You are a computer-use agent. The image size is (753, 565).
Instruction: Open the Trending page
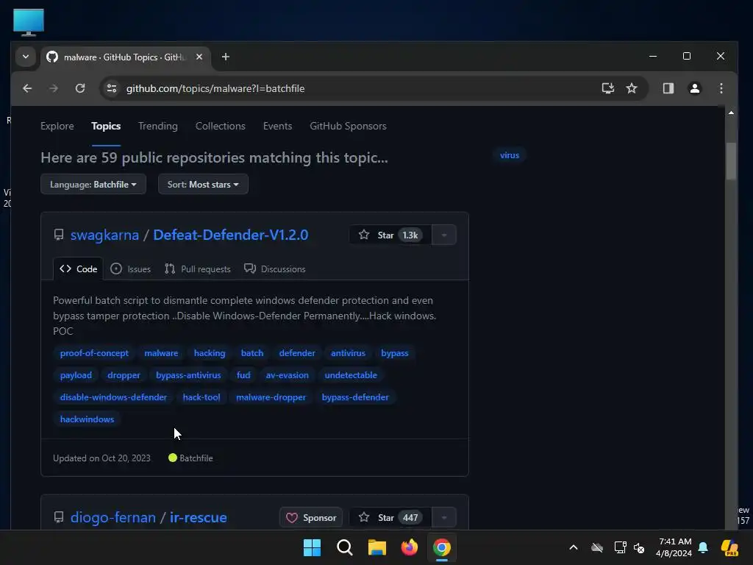coord(158,127)
